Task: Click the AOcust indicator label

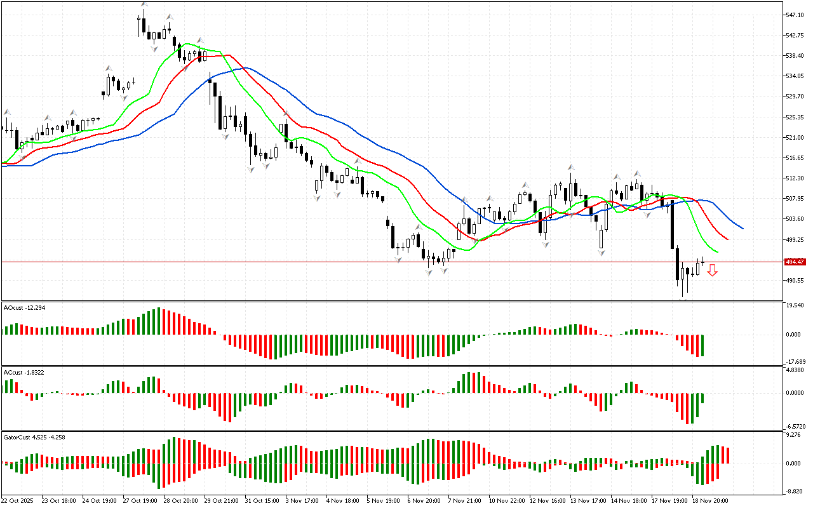Action: click(24, 307)
